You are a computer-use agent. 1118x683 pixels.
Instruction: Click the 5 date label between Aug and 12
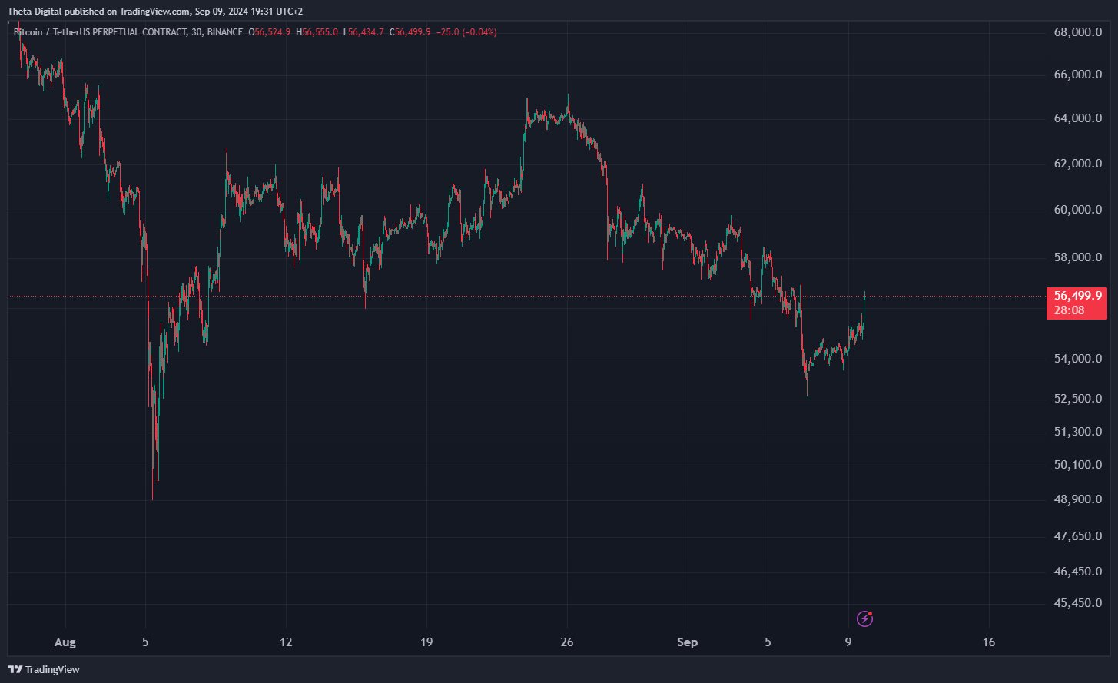tap(145, 642)
